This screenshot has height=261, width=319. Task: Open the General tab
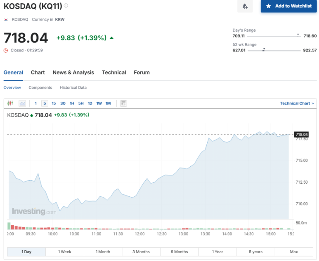(13, 72)
